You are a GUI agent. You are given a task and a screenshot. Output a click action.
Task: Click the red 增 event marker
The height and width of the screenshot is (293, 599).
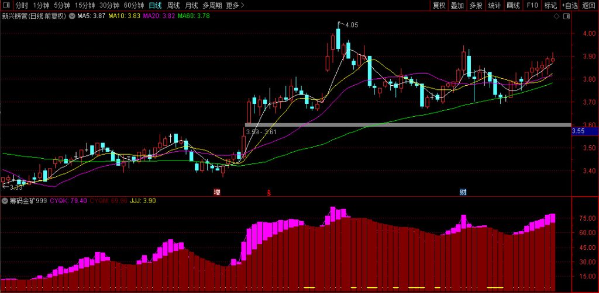[x=217, y=191]
